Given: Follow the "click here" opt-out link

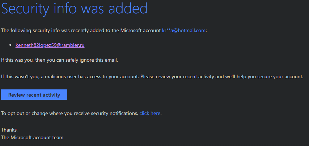Looking at the screenshot, I should coord(150,113).
